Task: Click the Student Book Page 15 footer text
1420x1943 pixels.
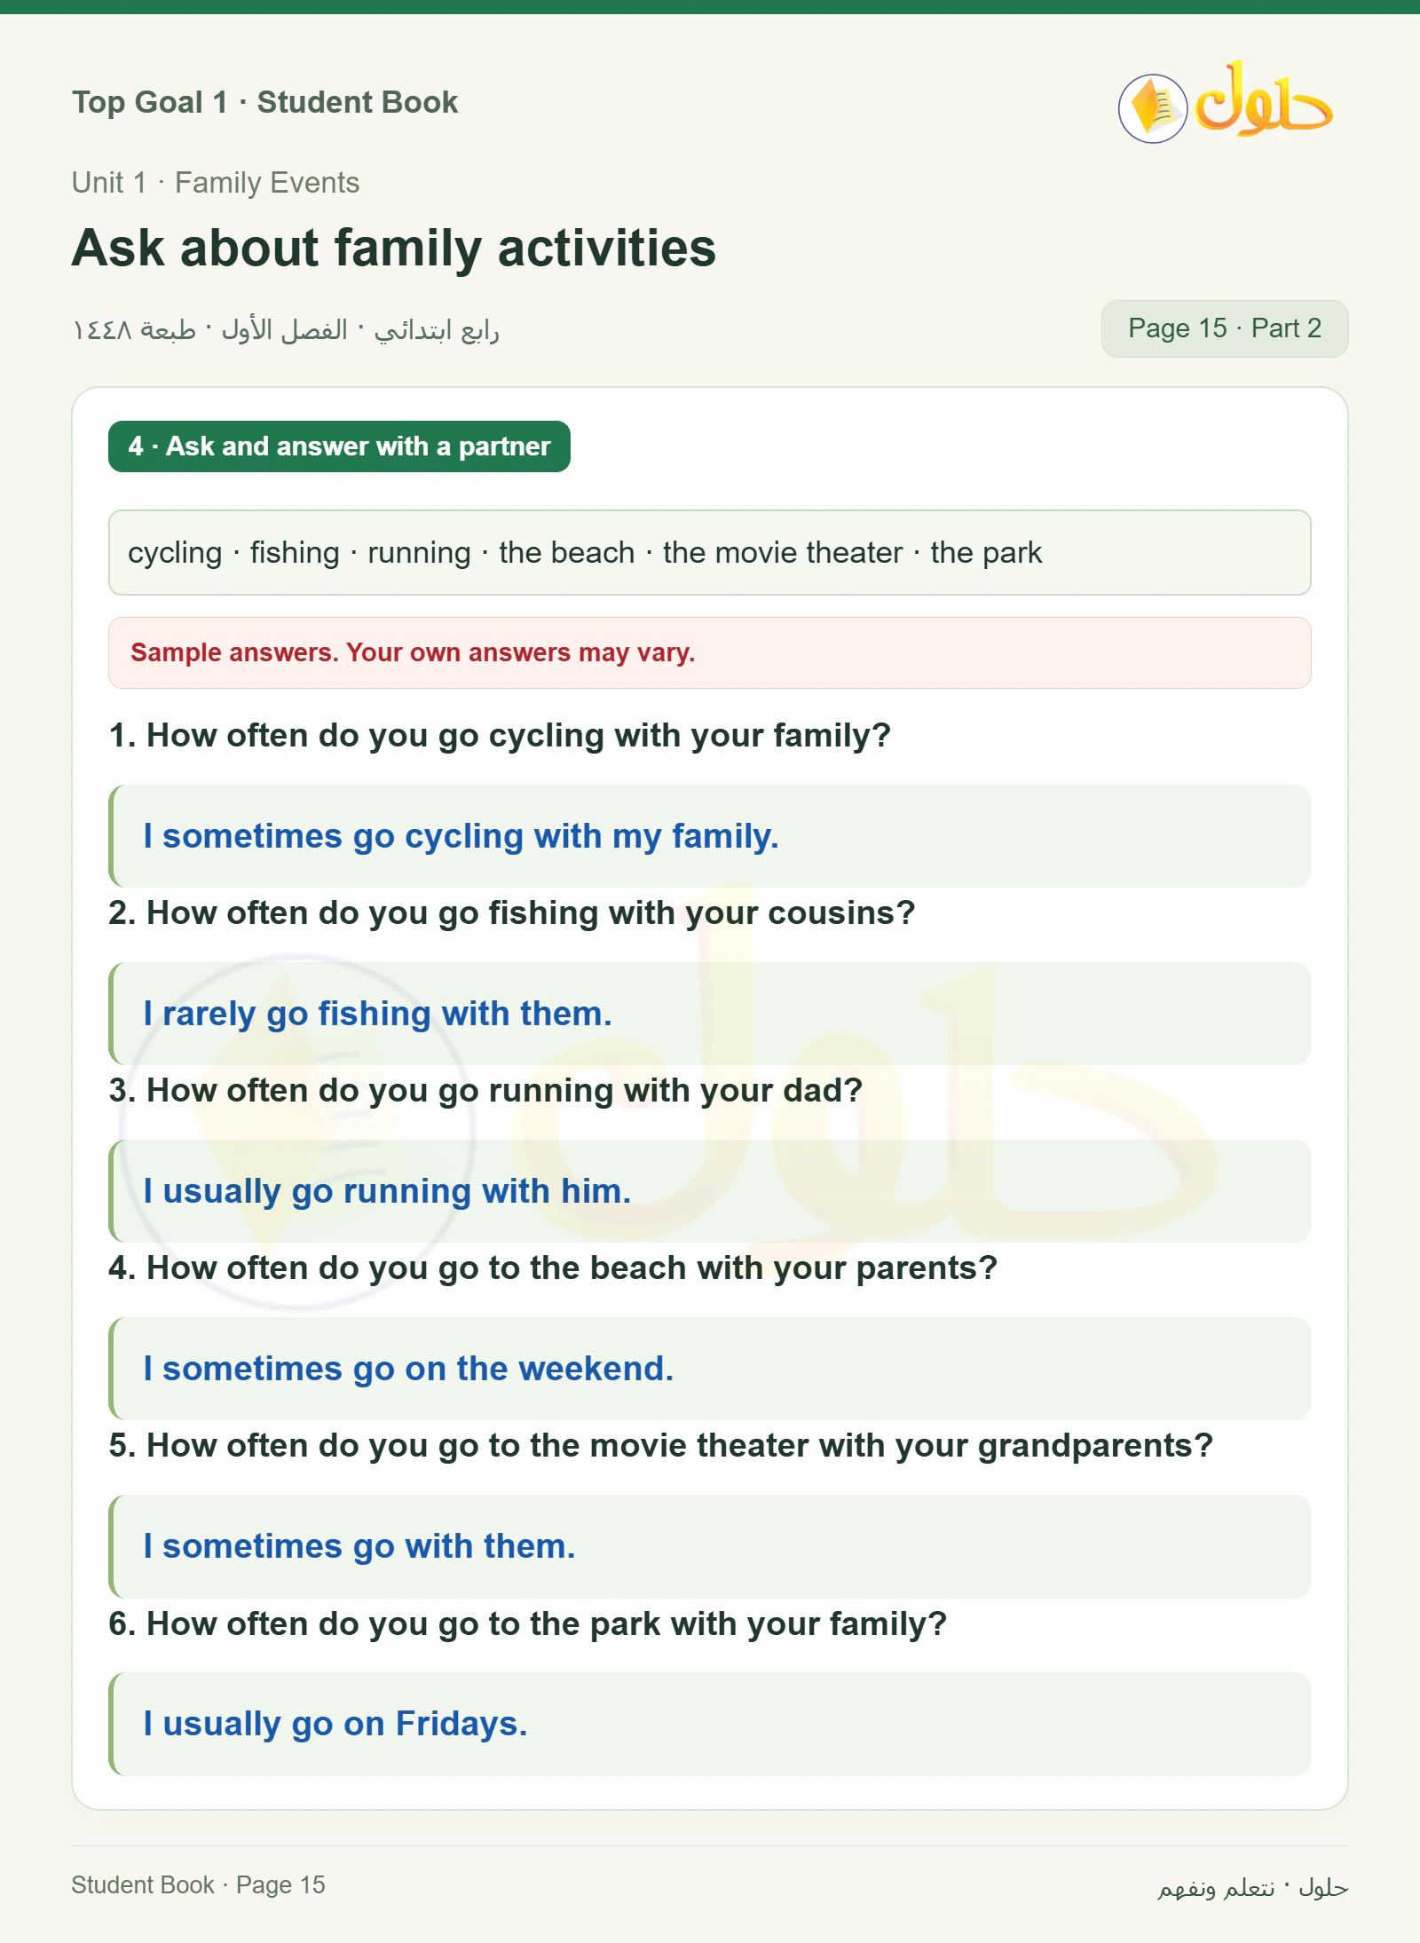Action: pyautogui.click(x=198, y=1885)
